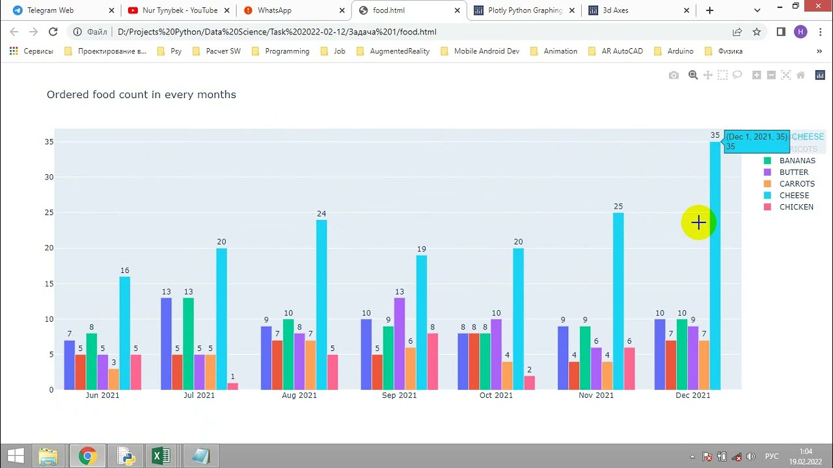Image resolution: width=833 pixels, height=468 pixels.
Task: Open the Сервисы bookmark
Action: click(32, 51)
